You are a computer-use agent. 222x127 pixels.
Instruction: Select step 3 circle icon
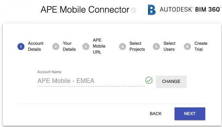(86, 47)
